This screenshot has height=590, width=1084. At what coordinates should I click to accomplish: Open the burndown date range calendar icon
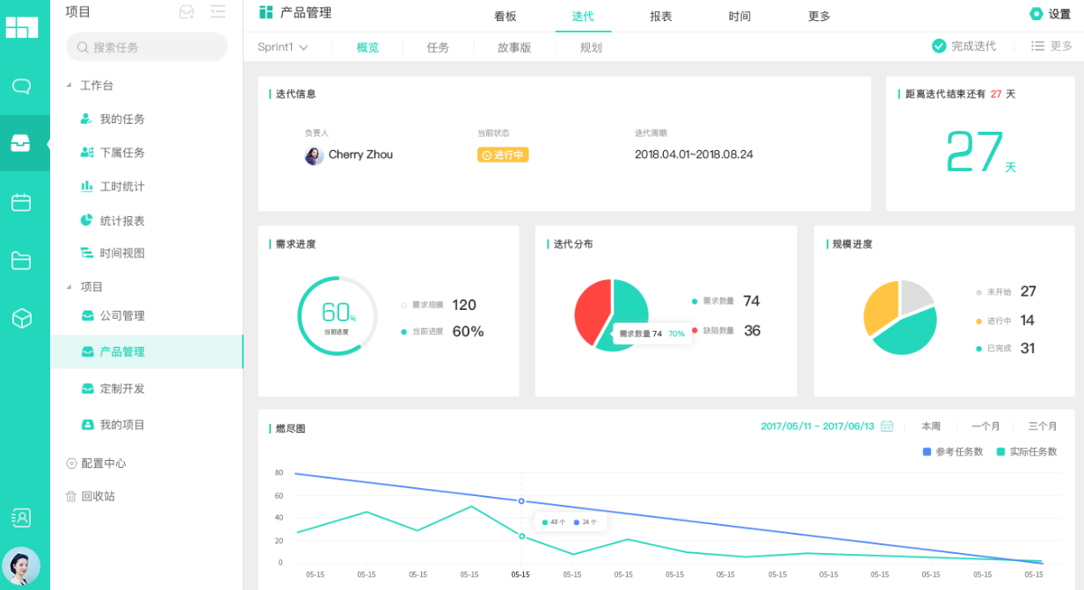887,427
